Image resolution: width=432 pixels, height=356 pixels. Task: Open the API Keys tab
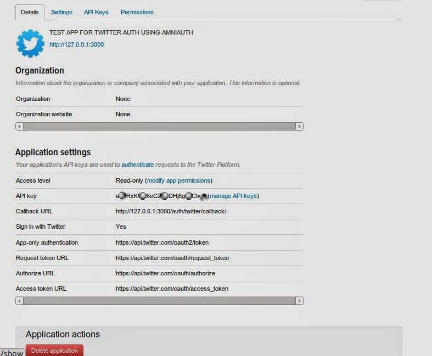tap(96, 13)
